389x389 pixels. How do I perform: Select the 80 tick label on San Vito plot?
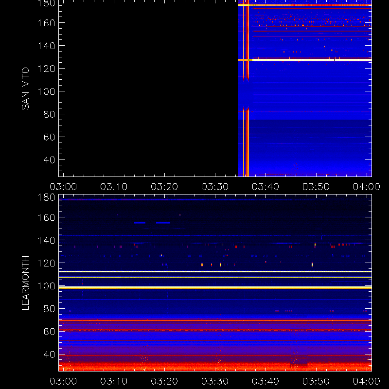pos(49,114)
